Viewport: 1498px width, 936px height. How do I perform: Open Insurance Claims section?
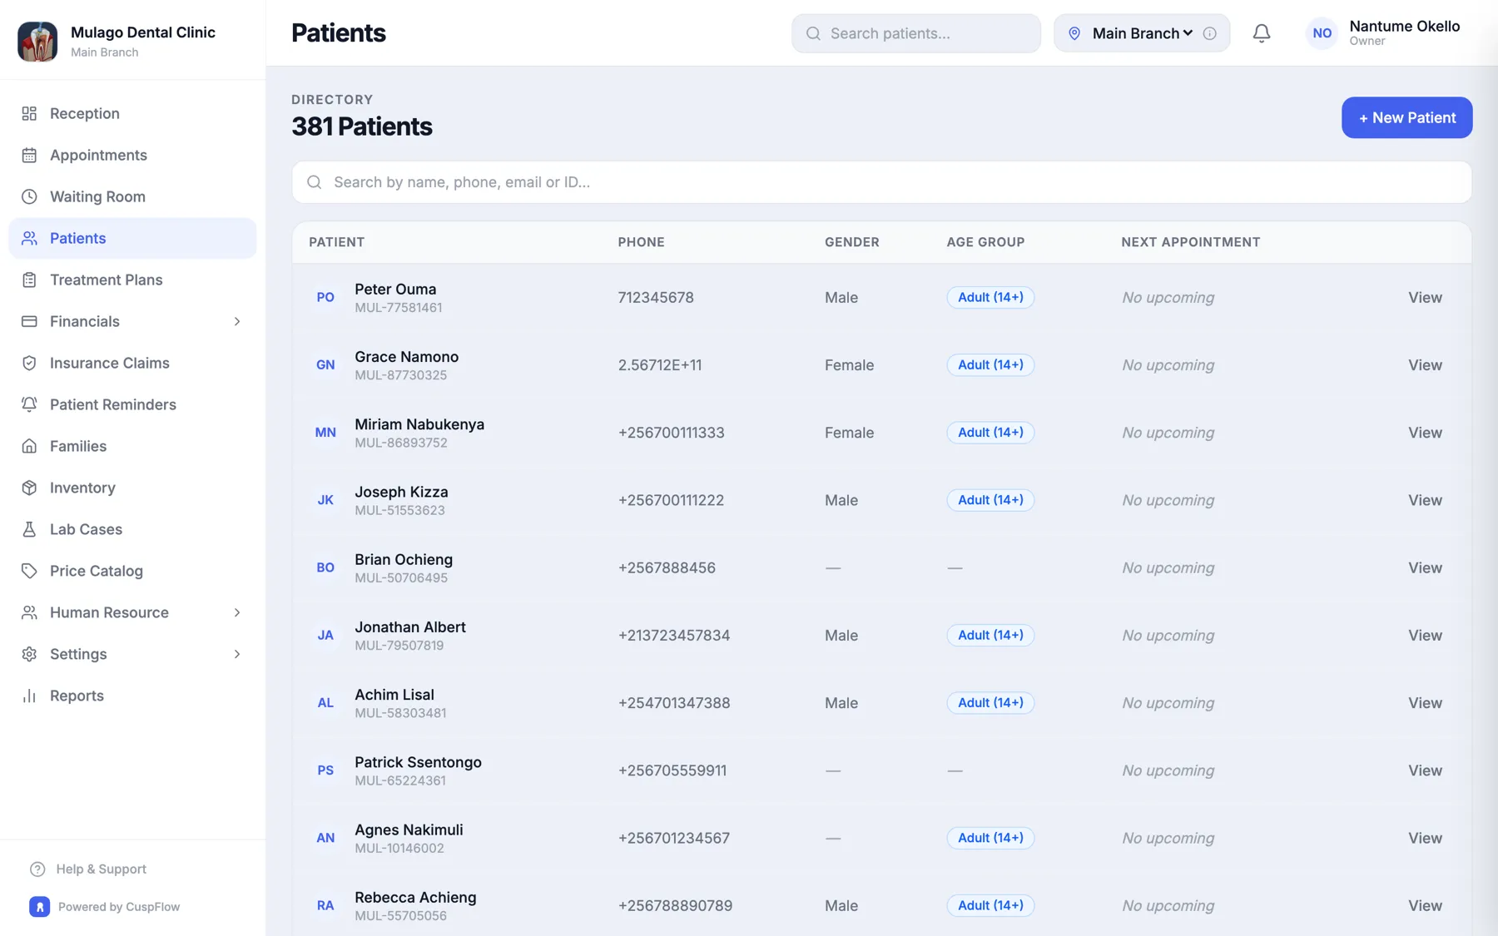tap(132, 363)
